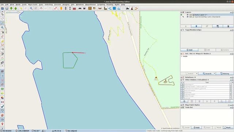The width and height of the screenshot is (234, 132).
Task: Click the map layers icon in left toolbar
Action: (x=2, y=89)
